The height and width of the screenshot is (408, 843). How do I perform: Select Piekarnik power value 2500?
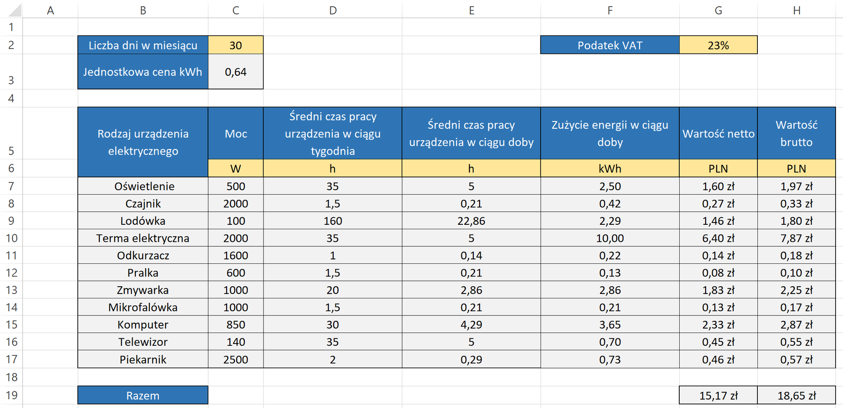click(236, 359)
